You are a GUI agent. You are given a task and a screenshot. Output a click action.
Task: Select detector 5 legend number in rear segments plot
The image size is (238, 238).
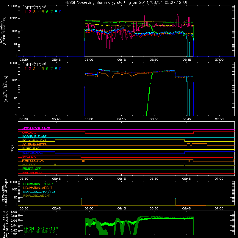tap(43, 69)
